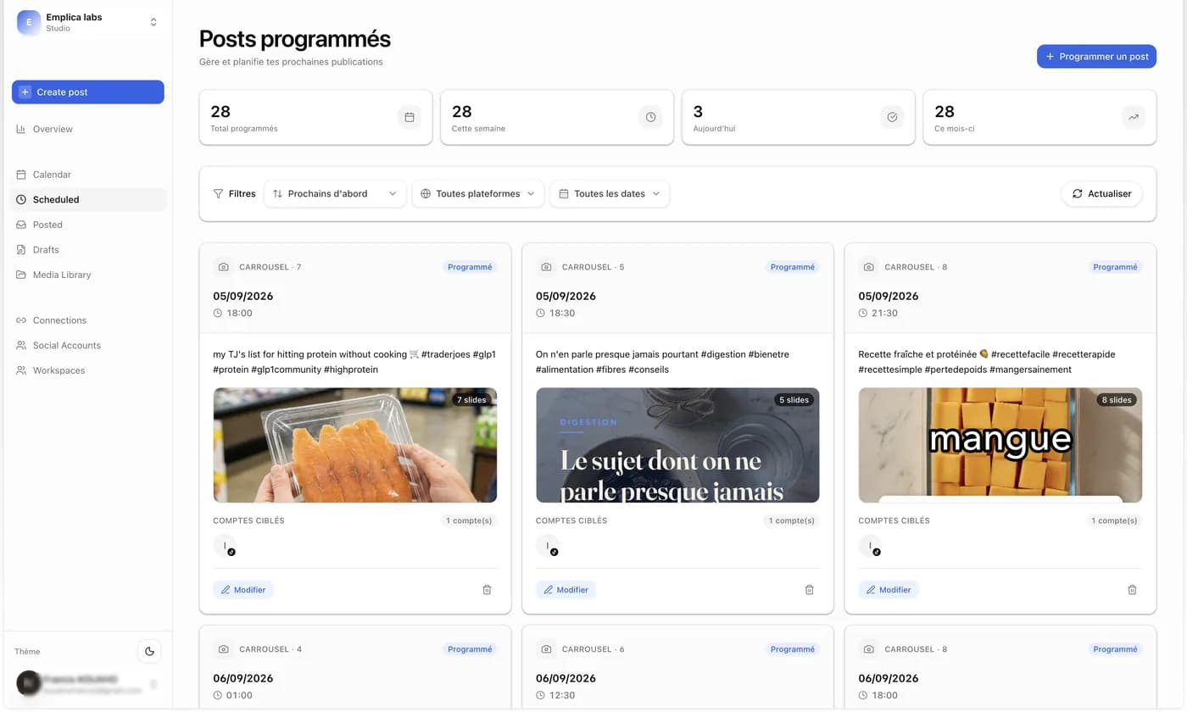Click Modifier on the digestion post
Screen dimensions: 1187x712
tap(566, 589)
